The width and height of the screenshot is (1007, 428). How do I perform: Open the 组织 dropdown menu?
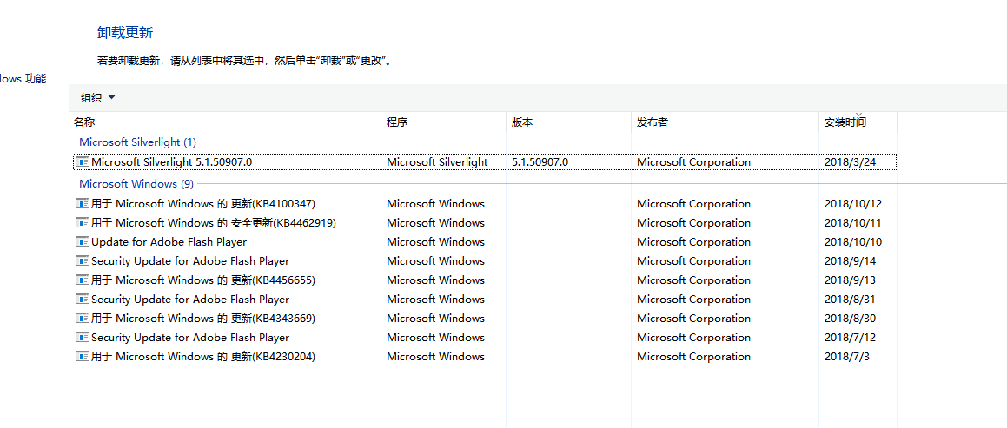click(x=97, y=98)
